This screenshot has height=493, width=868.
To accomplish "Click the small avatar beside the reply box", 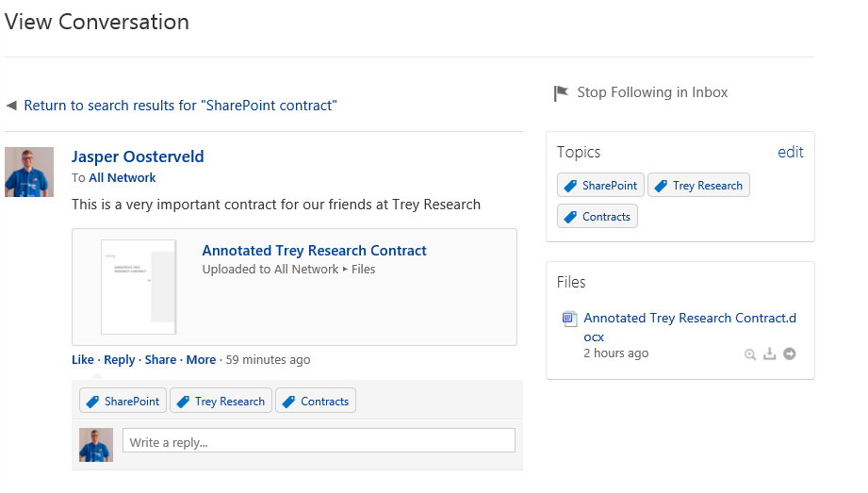I will pyautogui.click(x=96, y=445).
